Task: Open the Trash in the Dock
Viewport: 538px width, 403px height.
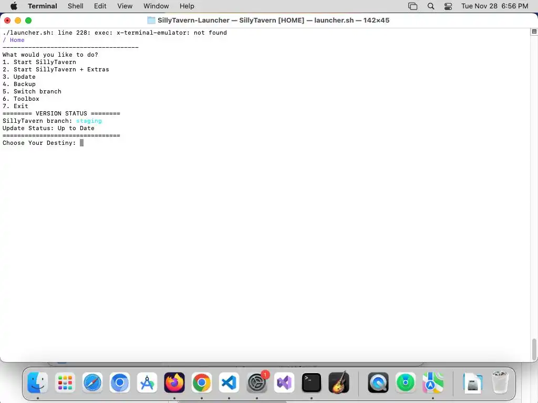Action: pos(500,383)
